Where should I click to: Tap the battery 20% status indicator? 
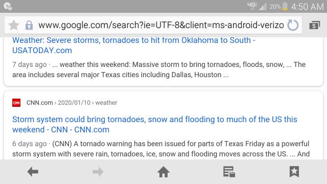pyautogui.click(x=278, y=7)
